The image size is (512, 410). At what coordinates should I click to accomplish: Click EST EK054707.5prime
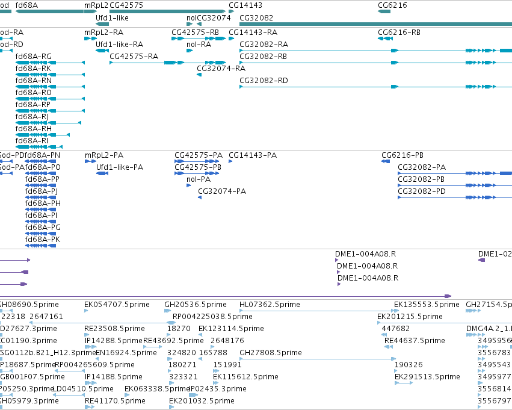point(117,305)
